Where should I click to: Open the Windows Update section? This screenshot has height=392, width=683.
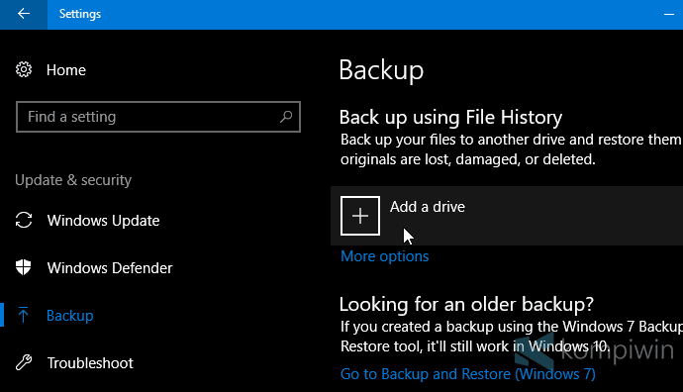103,221
